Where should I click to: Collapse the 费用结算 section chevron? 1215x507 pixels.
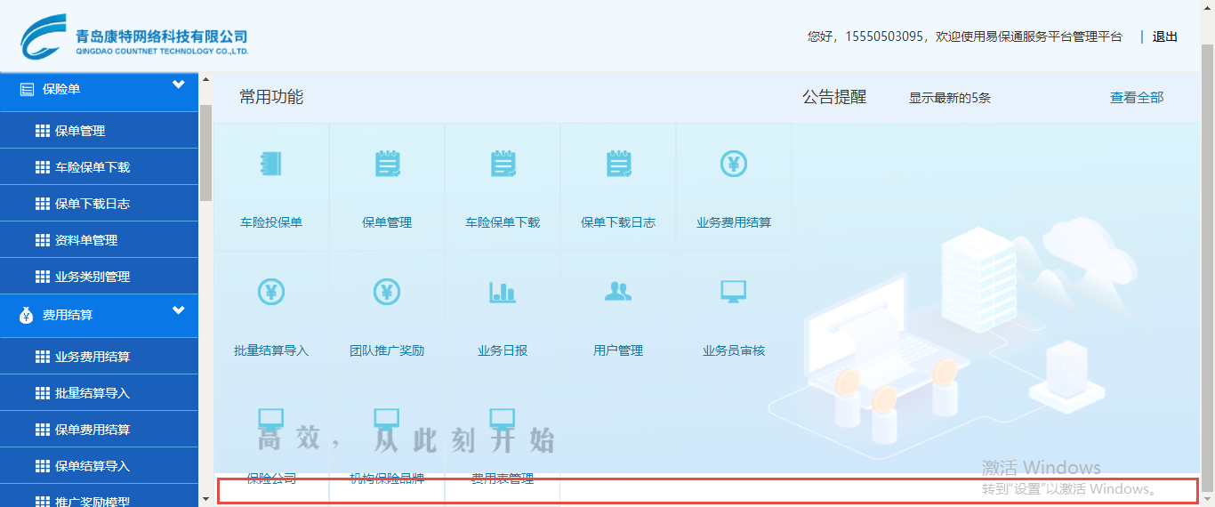pos(179,310)
